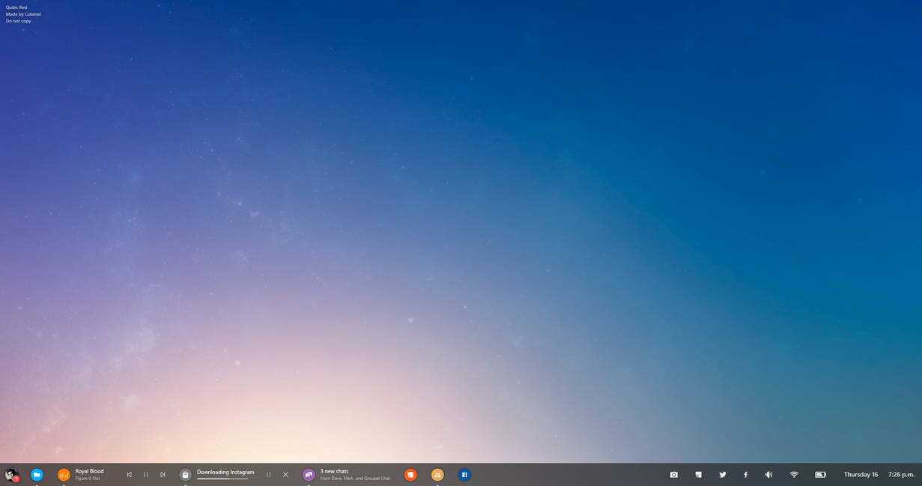Cancel the Instagram download with the X

[x=285, y=474]
